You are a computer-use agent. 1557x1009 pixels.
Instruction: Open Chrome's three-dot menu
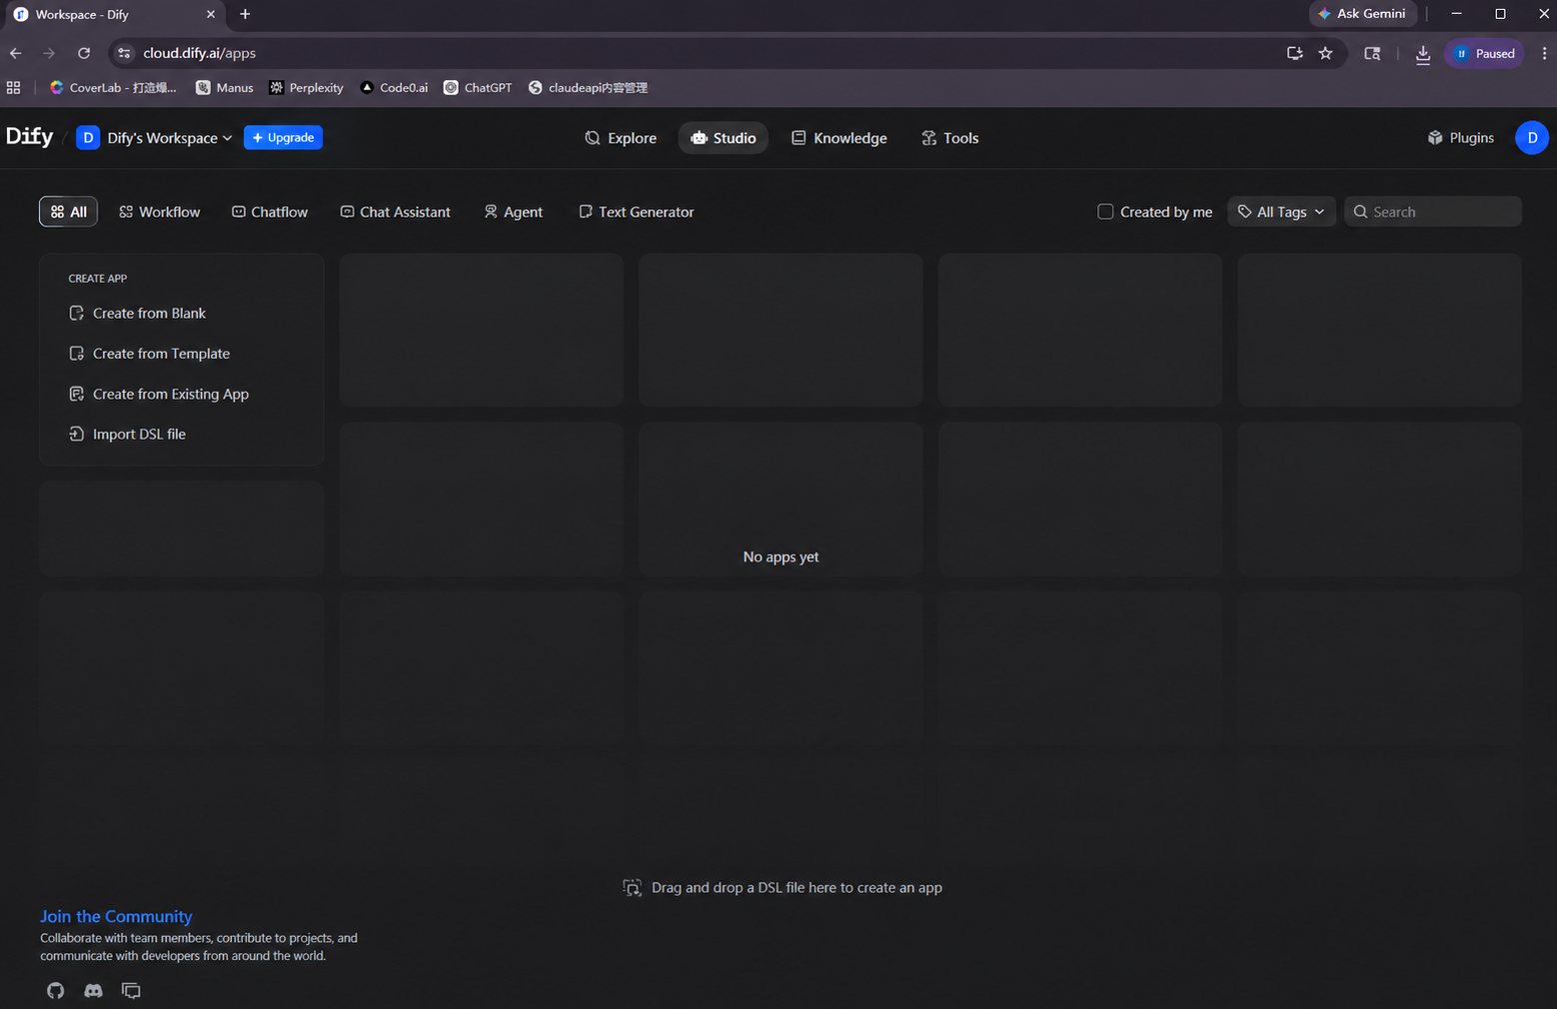coord(1544,54)
